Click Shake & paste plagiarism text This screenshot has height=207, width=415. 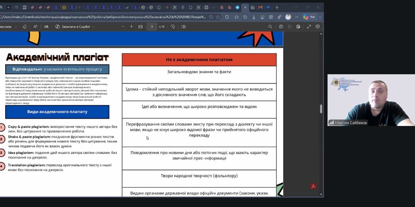(63, 141)
